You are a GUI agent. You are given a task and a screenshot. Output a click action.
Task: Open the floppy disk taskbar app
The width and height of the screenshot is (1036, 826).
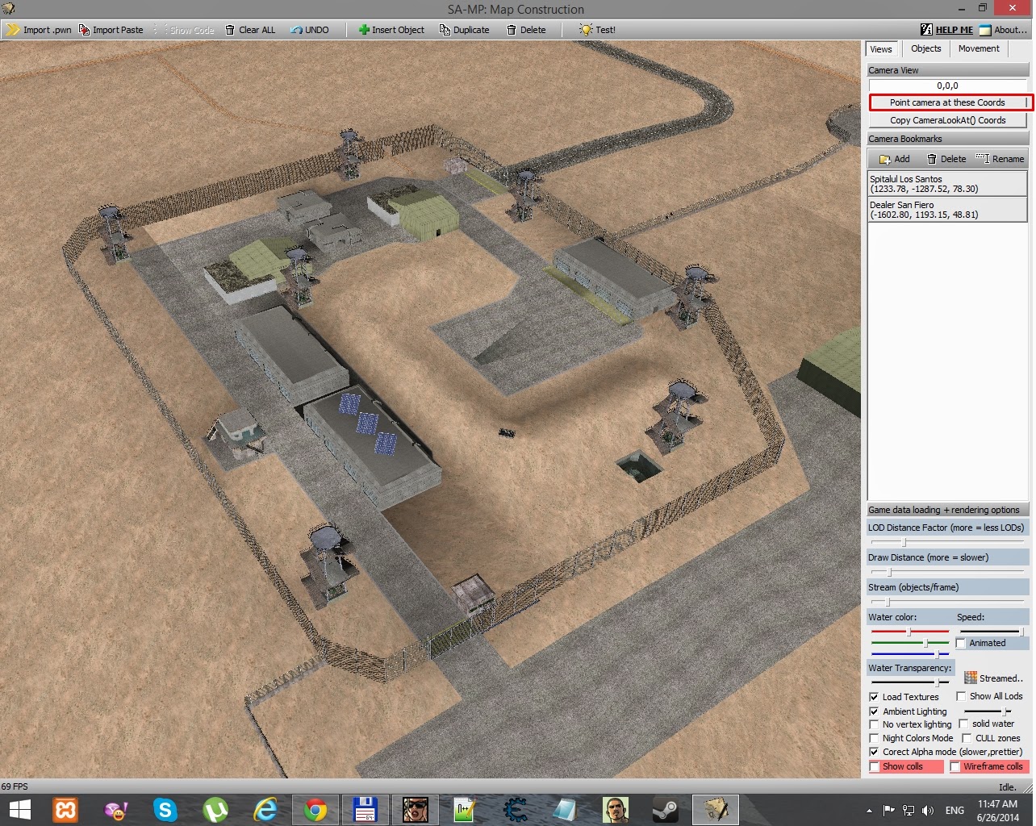(366, 810)
